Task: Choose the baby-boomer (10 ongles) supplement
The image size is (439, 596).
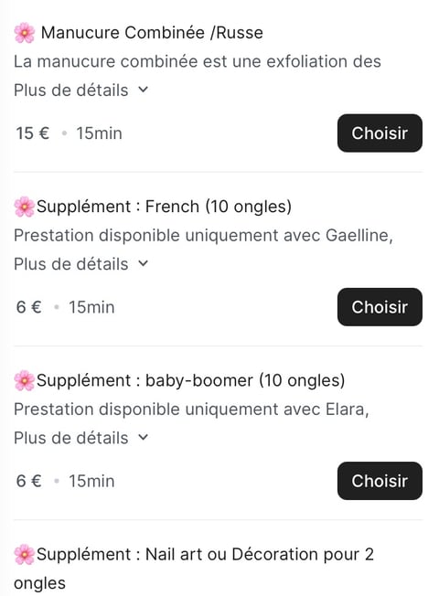Action: tap(380, 481)
